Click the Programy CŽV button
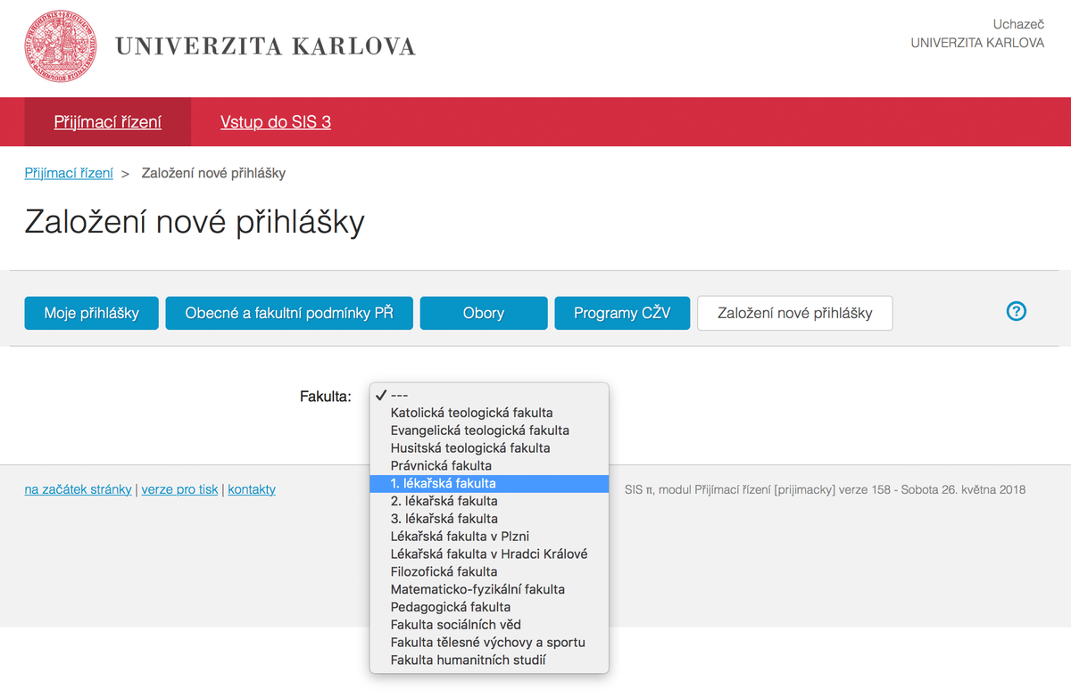This screenshot has height=697, width=1071. pyautogui.click(x=622, y=313)
